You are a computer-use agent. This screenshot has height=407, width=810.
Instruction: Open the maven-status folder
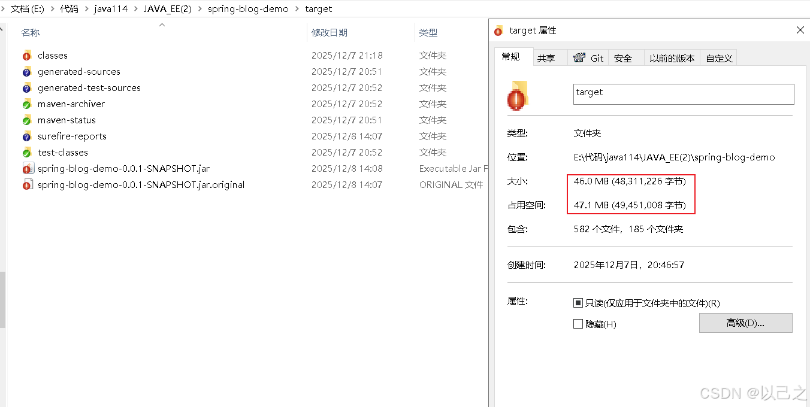(x=67, y=120)
